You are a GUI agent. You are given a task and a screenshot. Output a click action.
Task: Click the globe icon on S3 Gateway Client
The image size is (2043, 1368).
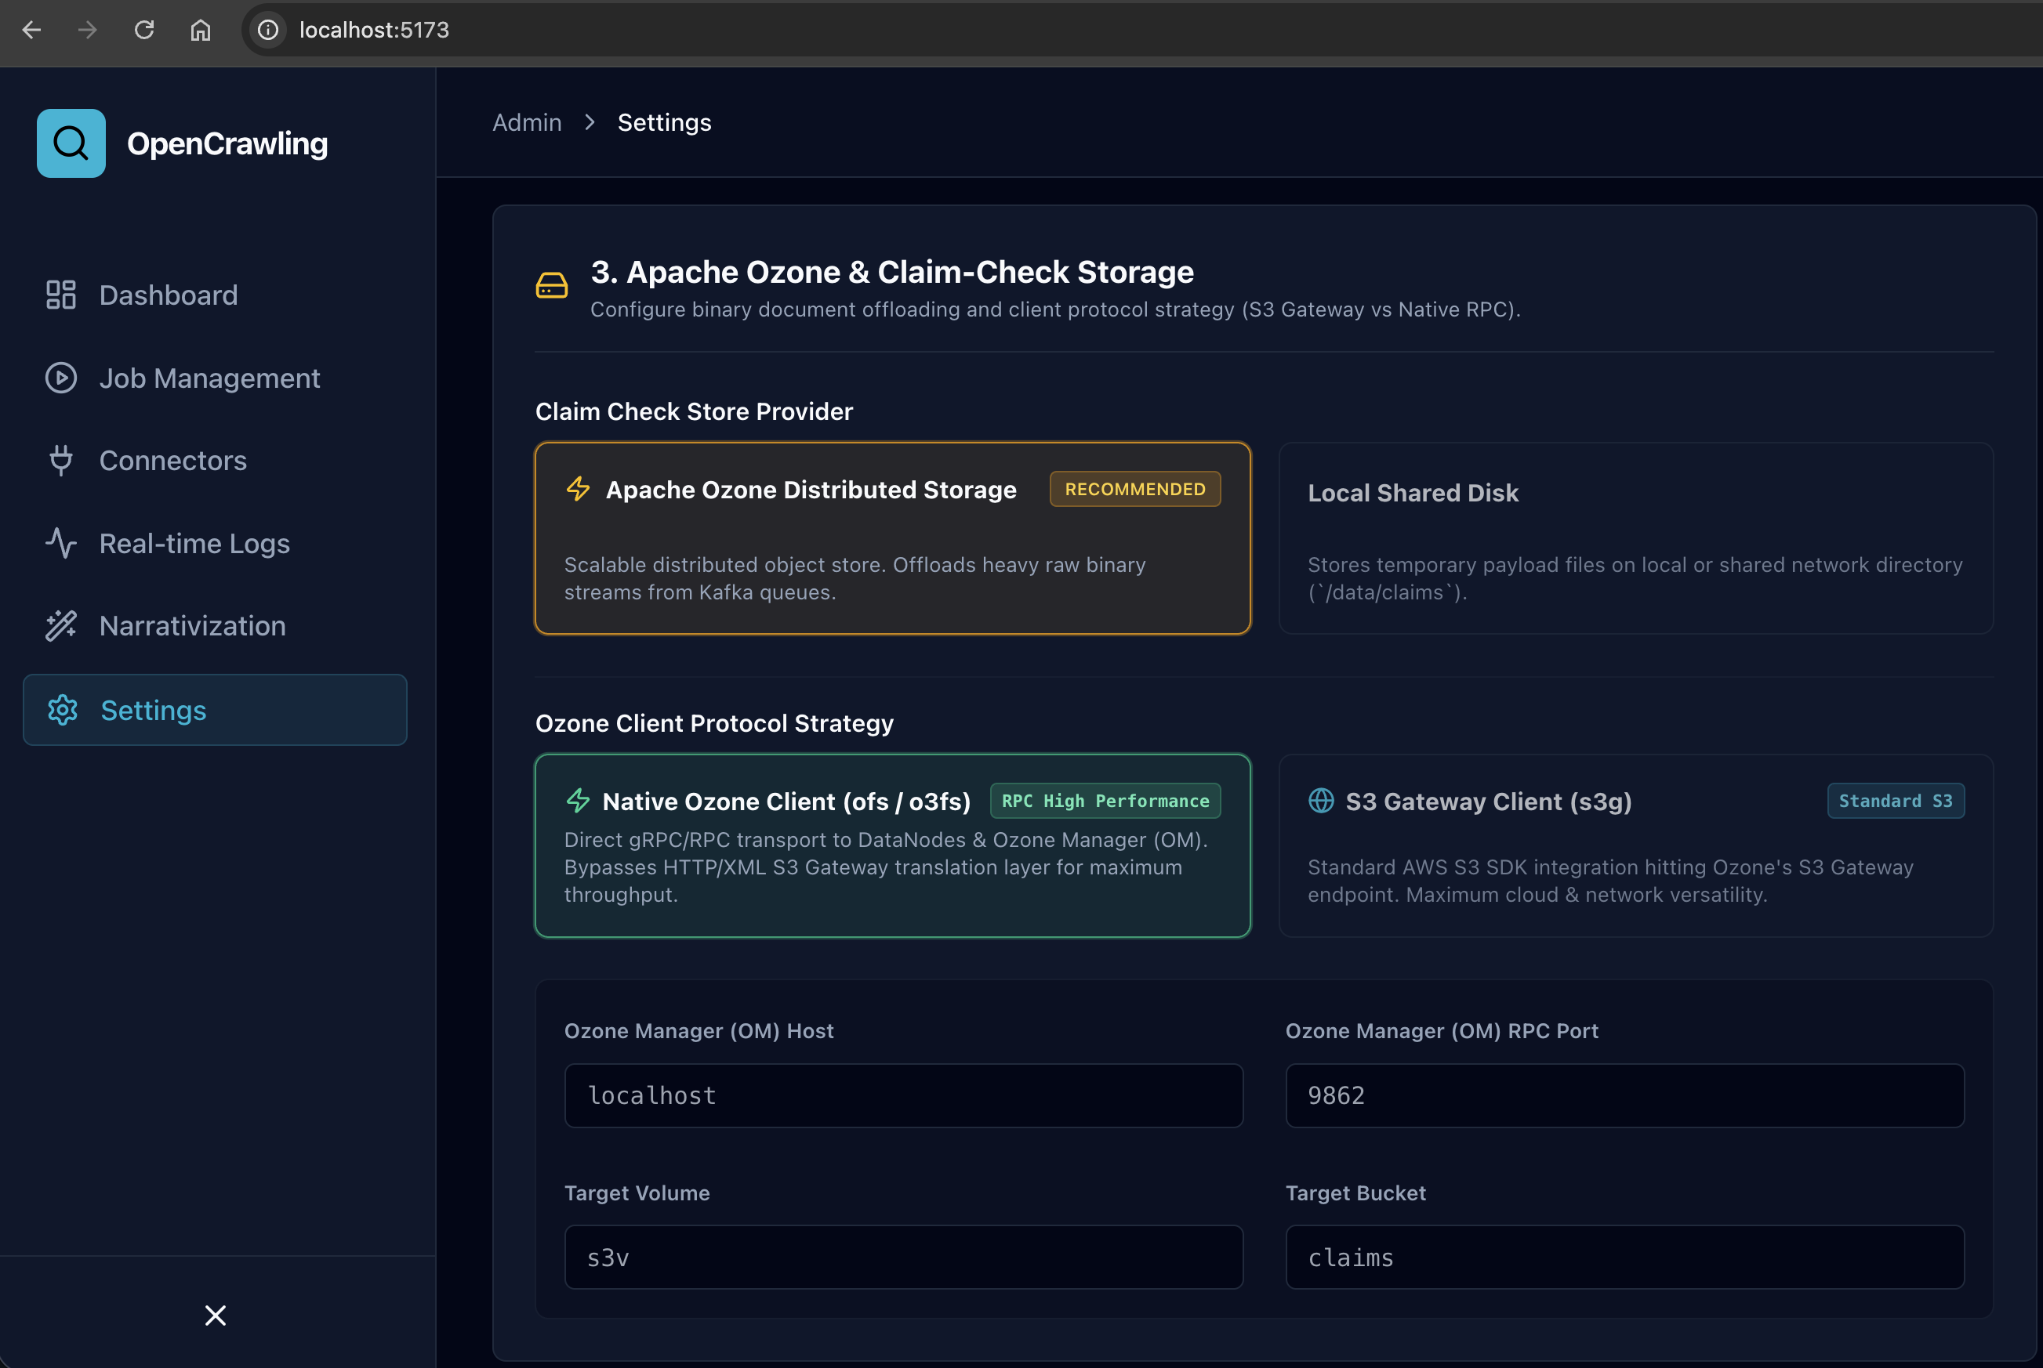[x=1321, y=800]
